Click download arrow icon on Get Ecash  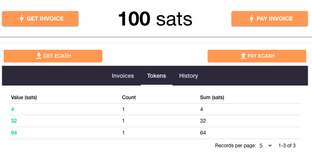tap(39, 56)
